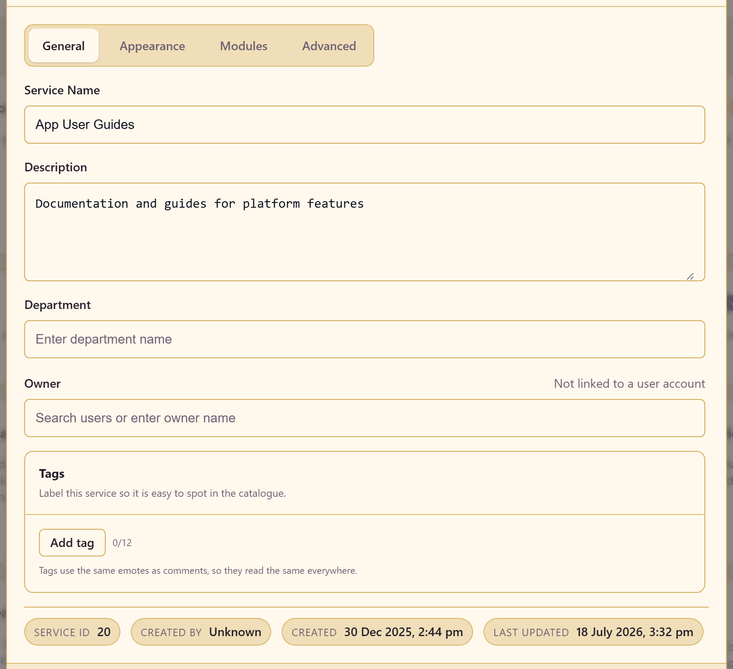This screenshot has width=733, height=669.
Task: Click the Department label
Action: pyautogui.click(x=58, y=305)
